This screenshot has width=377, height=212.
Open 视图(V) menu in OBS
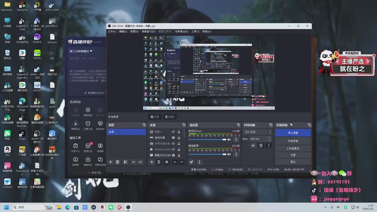coord(134,32)
